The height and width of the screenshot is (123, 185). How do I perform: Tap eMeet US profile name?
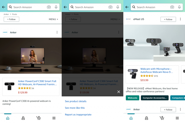pos(139,19)
